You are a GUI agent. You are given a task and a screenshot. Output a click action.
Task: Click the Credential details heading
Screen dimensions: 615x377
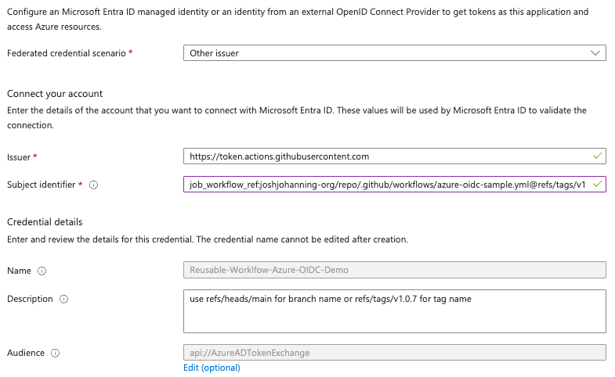point(45,222)
